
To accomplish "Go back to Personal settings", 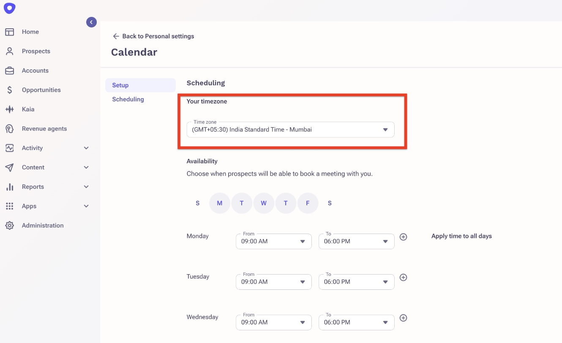I will pyautogui.click(x=153, y=36).
